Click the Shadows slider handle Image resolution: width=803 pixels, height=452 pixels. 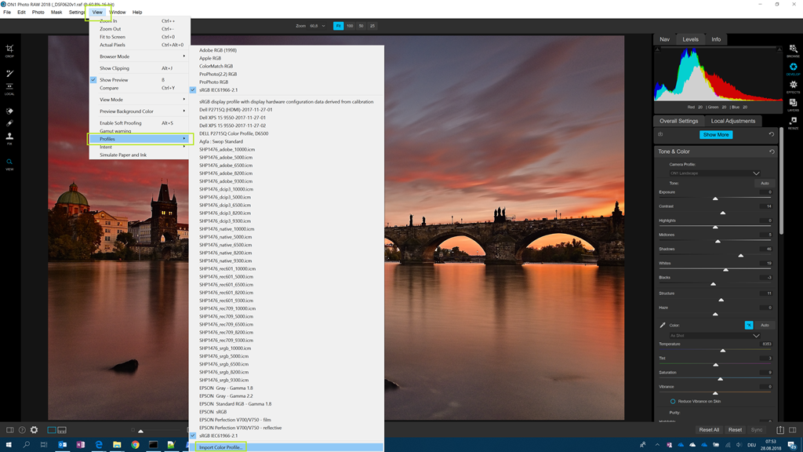[x=740, y=255]
